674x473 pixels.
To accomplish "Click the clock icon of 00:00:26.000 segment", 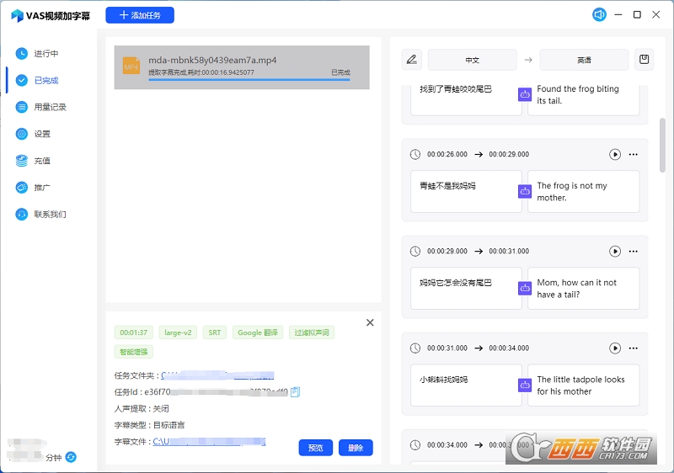I will click(415, 154).
